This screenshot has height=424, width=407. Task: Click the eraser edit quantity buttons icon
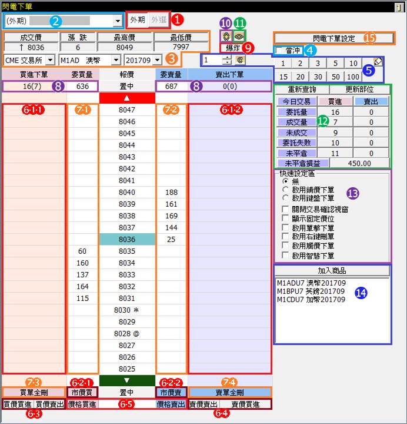(x=378, y=62)
